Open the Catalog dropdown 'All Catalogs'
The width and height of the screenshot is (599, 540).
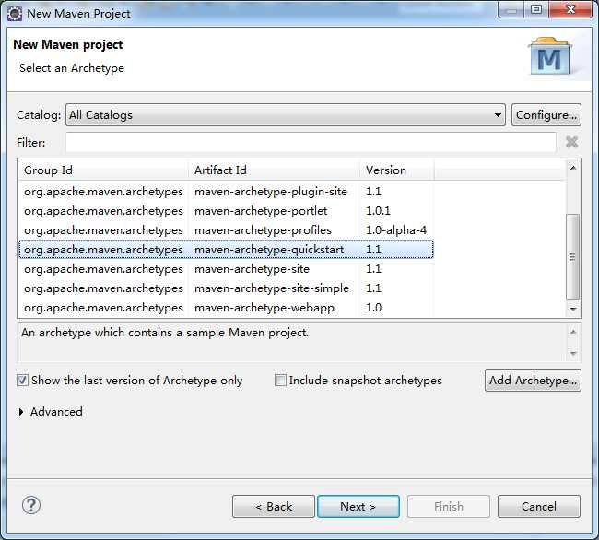pos(286,114)
